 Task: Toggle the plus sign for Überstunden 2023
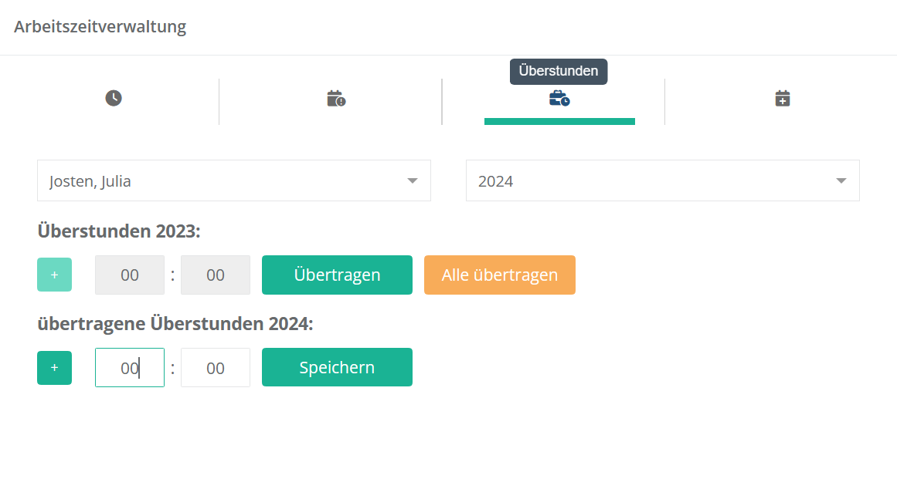[x=54, y=275]
